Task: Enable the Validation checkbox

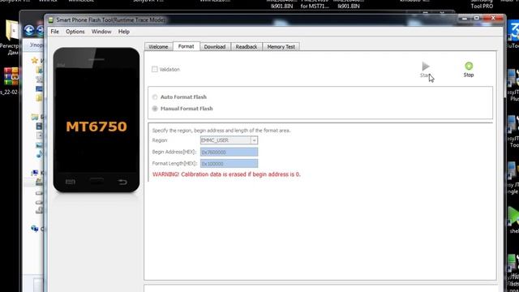Action: coord(155,69)
